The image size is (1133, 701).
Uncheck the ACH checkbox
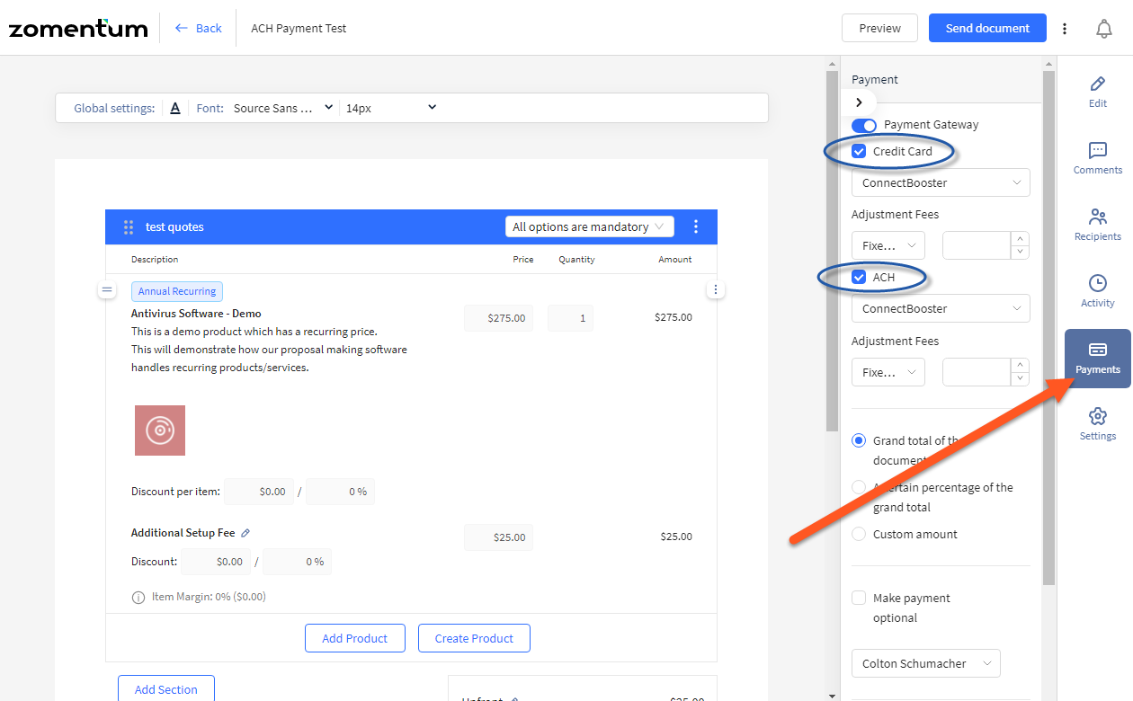[859, 278]
